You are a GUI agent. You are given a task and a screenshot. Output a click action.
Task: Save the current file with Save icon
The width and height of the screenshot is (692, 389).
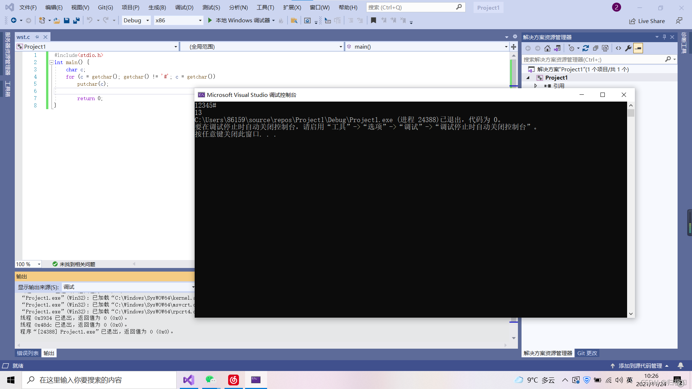click(66, 21)
